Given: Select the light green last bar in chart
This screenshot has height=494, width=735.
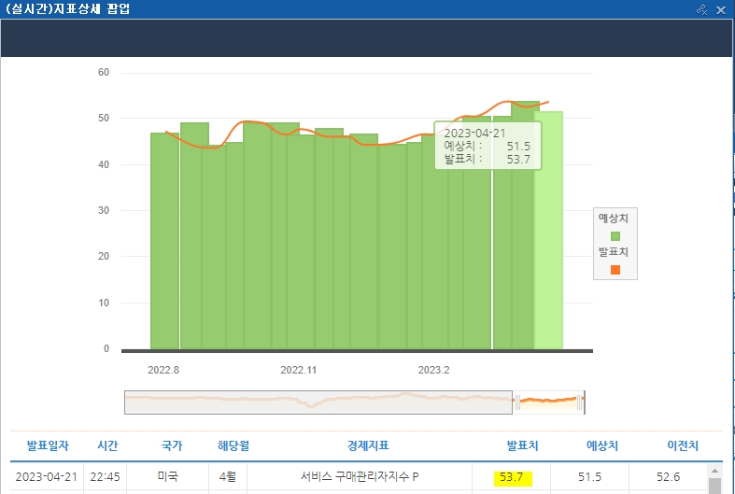Looking at the screenshot, I should coord(548,230).
